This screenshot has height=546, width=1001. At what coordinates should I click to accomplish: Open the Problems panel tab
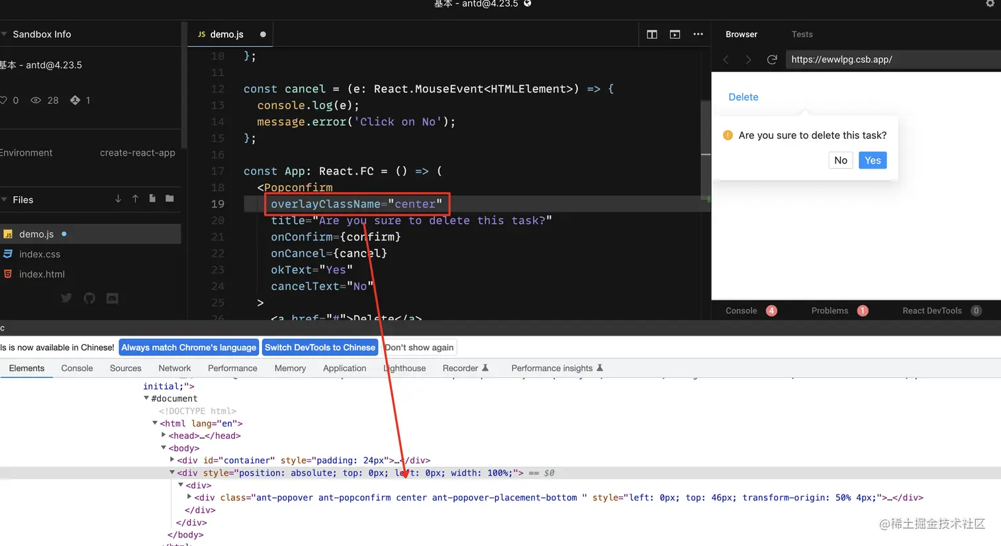[830, 310]
